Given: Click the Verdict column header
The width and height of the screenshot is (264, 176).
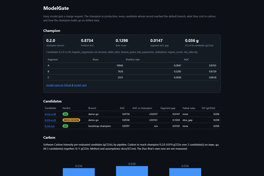Looking at the screenshot, I should [x=66, y=108].
